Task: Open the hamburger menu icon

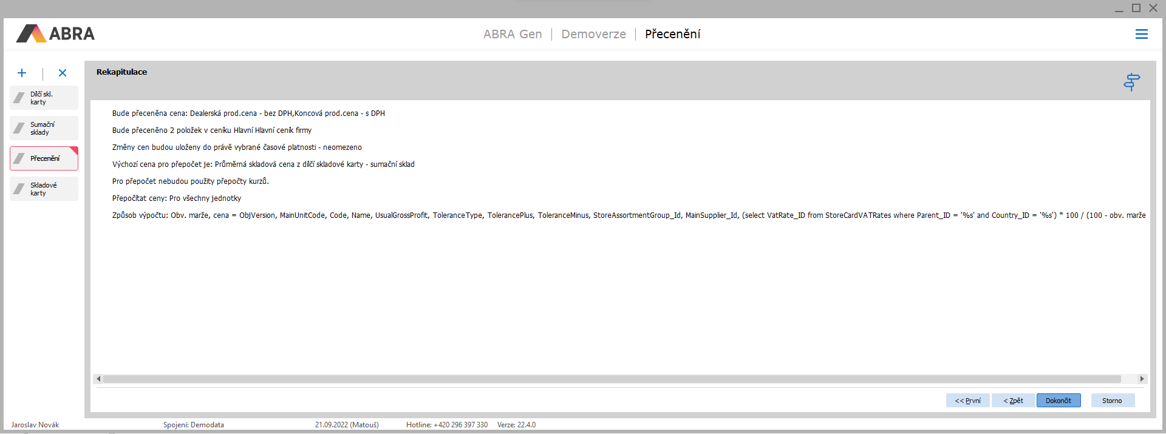Action: coord(1141,34)
